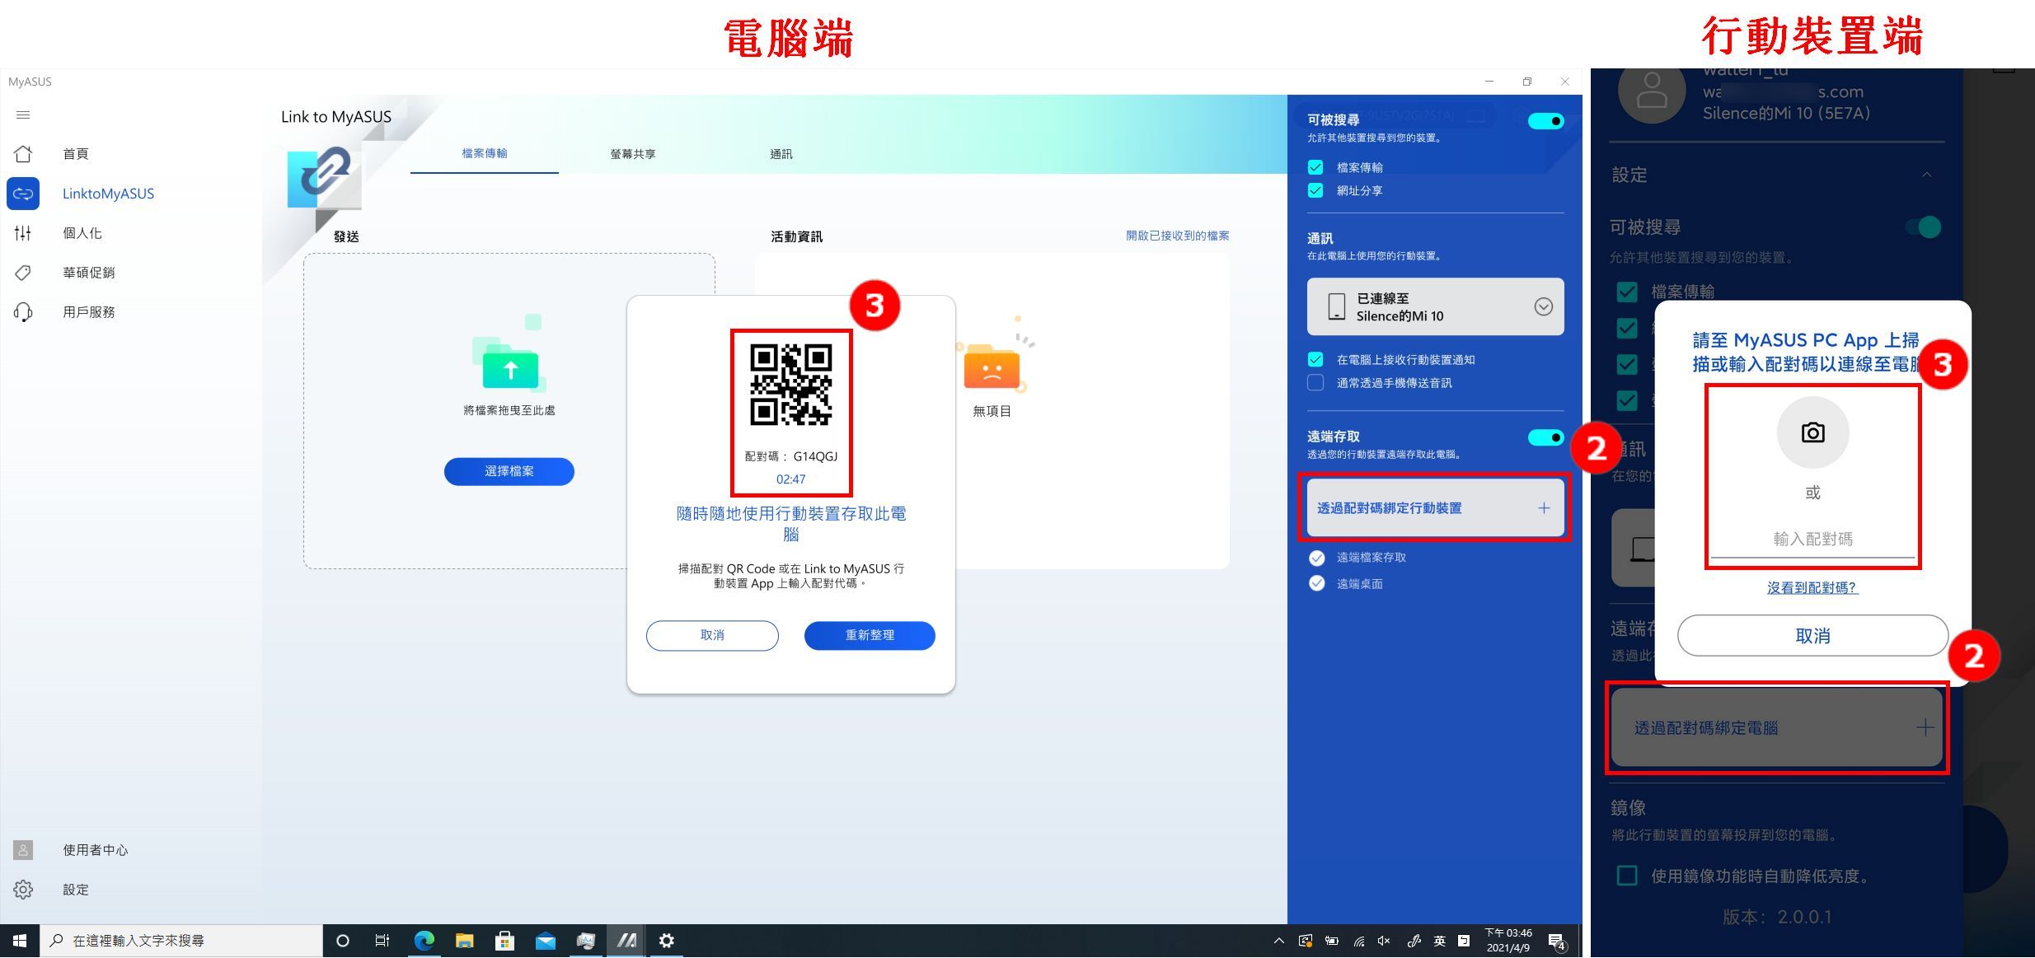
Task: Open 個人化 personalization settings icon
Action: coord(23,233)
